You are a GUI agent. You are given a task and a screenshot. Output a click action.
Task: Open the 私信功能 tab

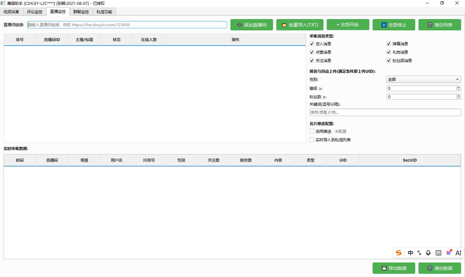(104, 12)
